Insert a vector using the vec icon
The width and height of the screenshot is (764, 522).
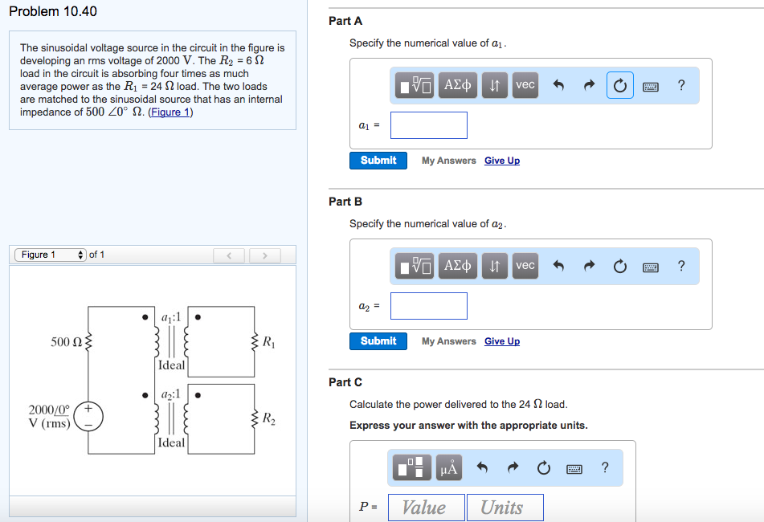pos(525,85)
